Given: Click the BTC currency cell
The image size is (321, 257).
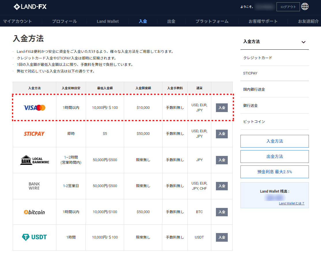Looking at the screenshot, I should (x=199, y=212).
